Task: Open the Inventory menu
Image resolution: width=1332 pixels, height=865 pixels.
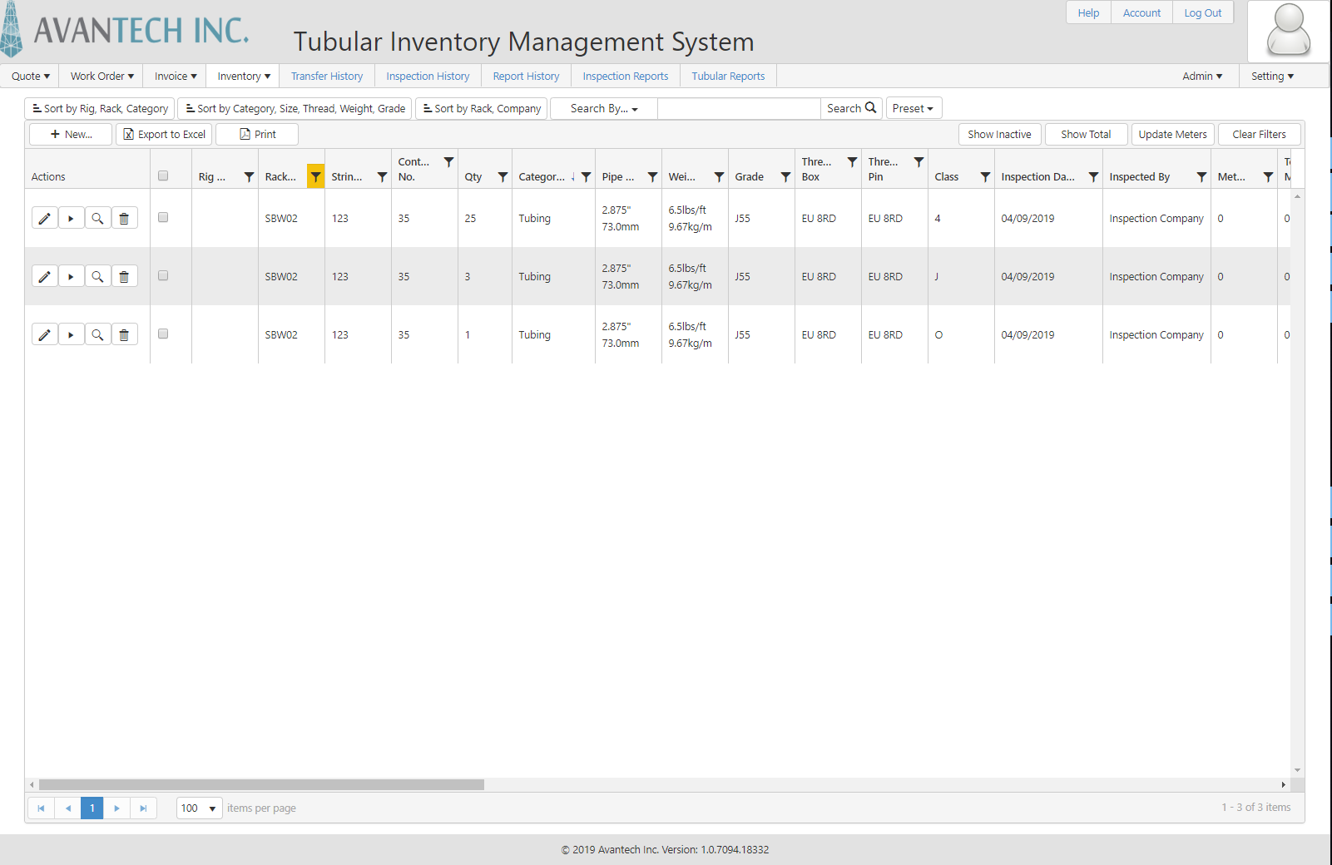Action: (243, 77)
